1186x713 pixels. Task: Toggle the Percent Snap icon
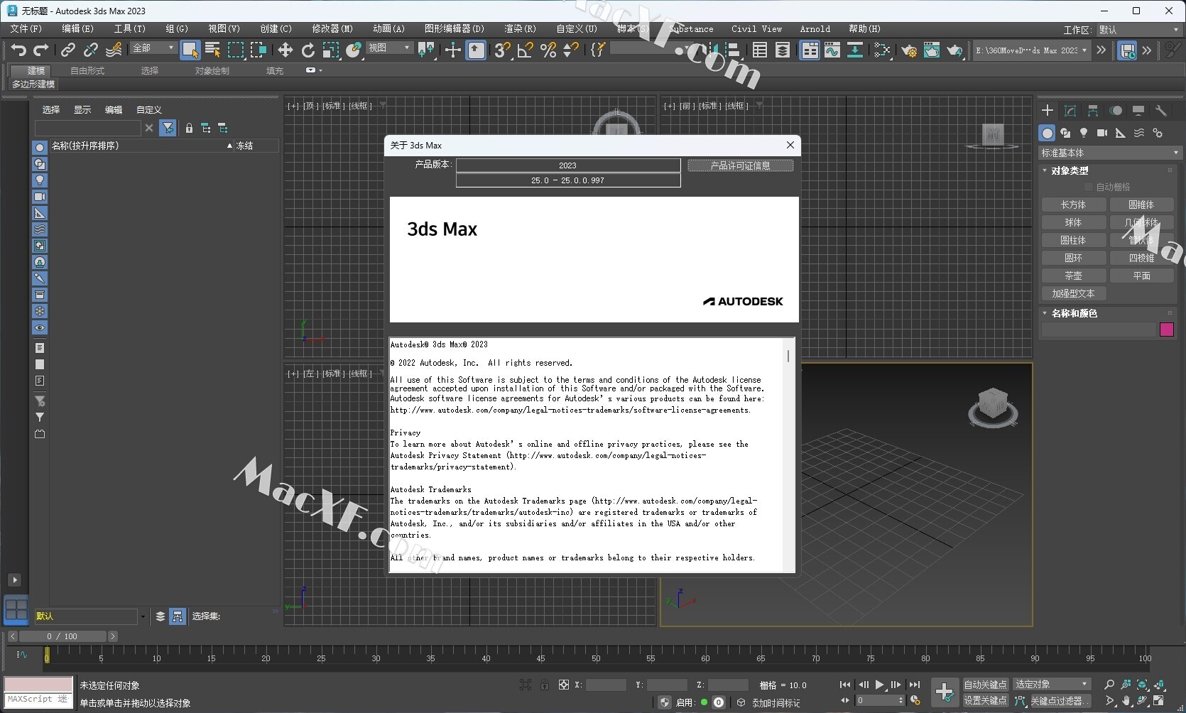point(548,50)
